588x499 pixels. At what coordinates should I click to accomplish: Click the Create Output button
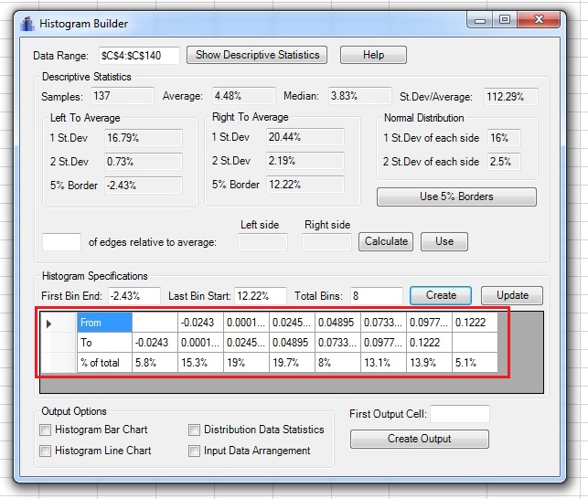pyautogui.click(x=420, y=439)
